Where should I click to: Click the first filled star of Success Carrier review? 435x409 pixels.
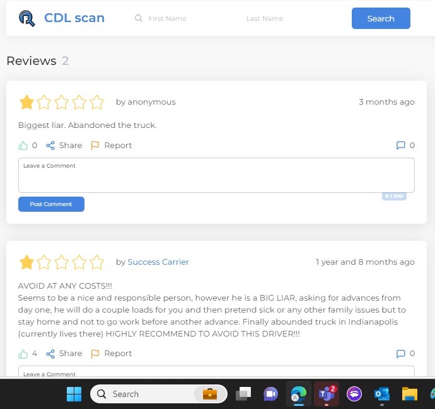pyautogui.click(x=26, y=262)
